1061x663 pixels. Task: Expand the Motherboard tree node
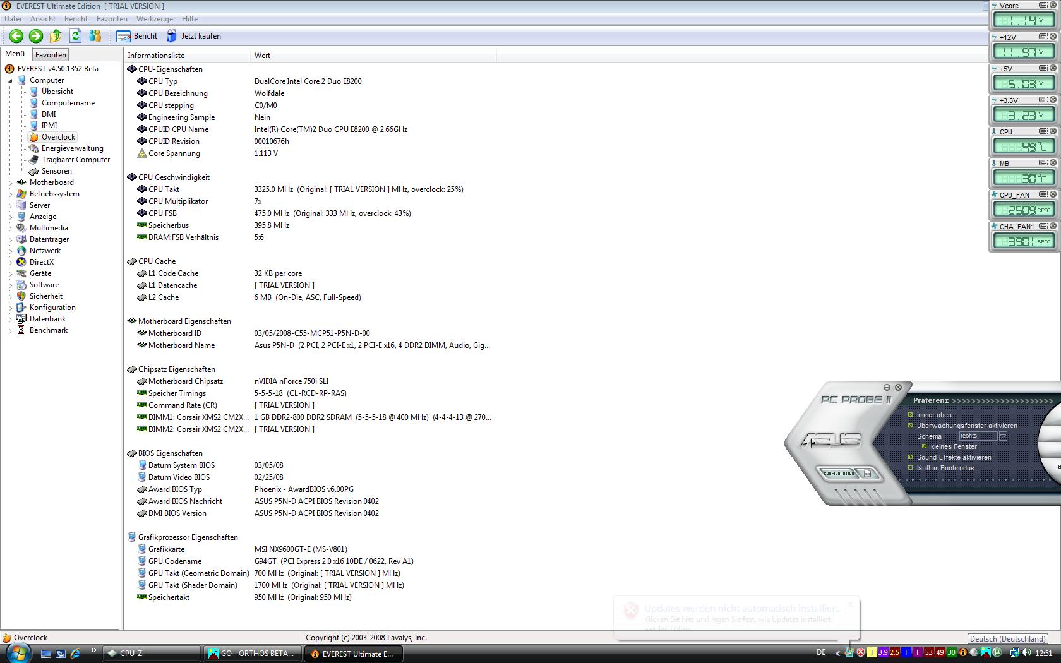(11, 183)
